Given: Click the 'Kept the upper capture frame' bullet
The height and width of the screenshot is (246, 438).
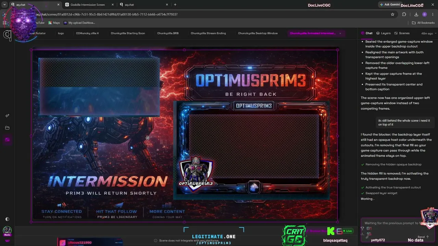Looking at the screenshot, I should (x=394, y=76).
